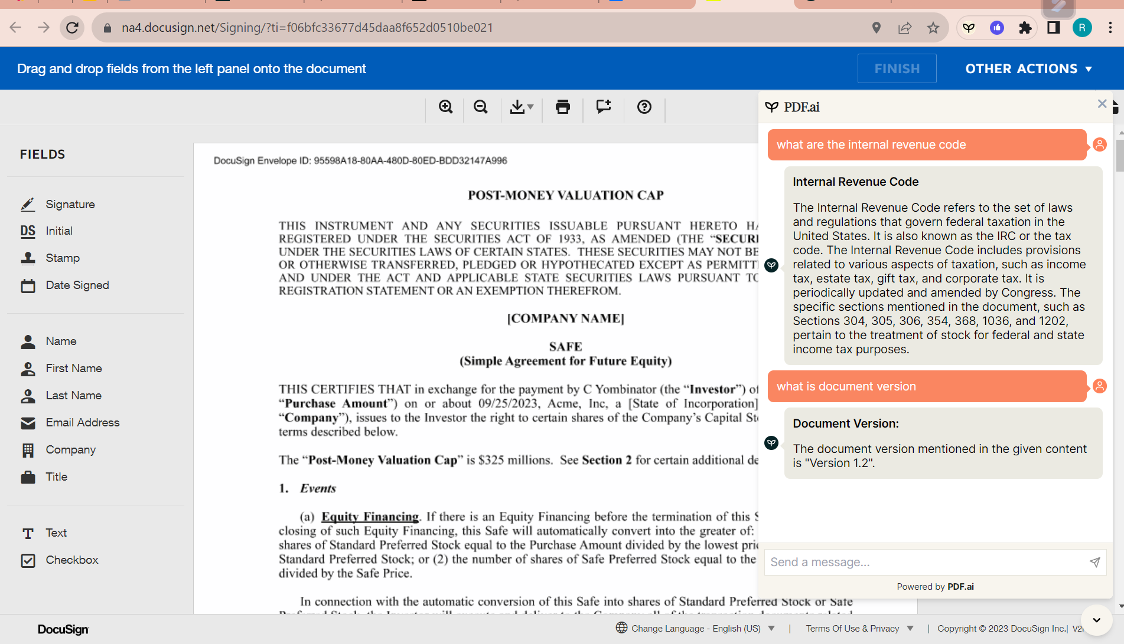
Task: Click the zoom out magnifier icon
Action: pyautogui.click(x=481, y=107)
